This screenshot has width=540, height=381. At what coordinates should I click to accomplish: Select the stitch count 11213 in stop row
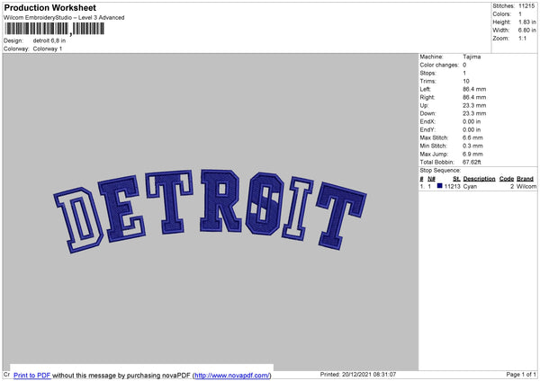tap(452, 186)
